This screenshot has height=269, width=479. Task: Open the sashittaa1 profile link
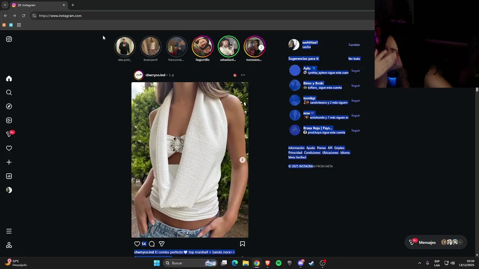(310, 42)
